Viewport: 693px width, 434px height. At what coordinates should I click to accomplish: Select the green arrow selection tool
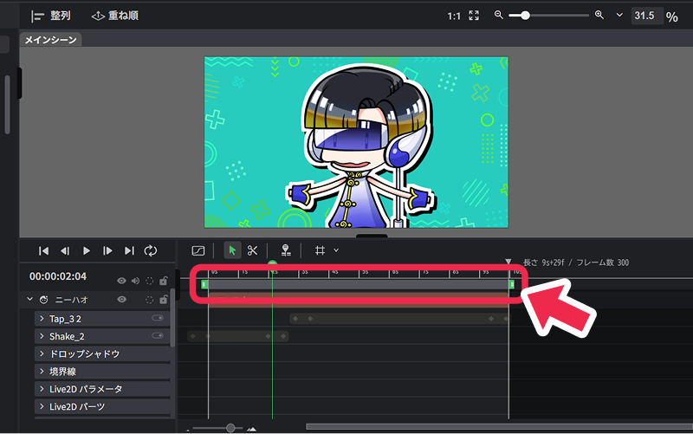[x=231, y=250]
